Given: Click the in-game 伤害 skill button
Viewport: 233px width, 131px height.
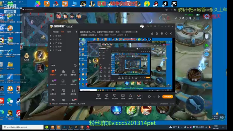Looking at the screenshot, I should tap(194, 75).
